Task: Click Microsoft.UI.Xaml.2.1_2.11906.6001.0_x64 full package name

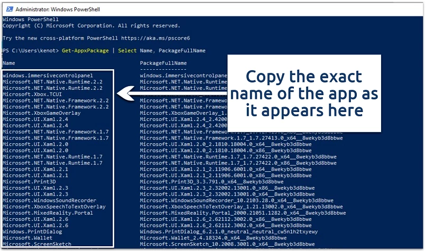Action: click(x=226, y=170)
